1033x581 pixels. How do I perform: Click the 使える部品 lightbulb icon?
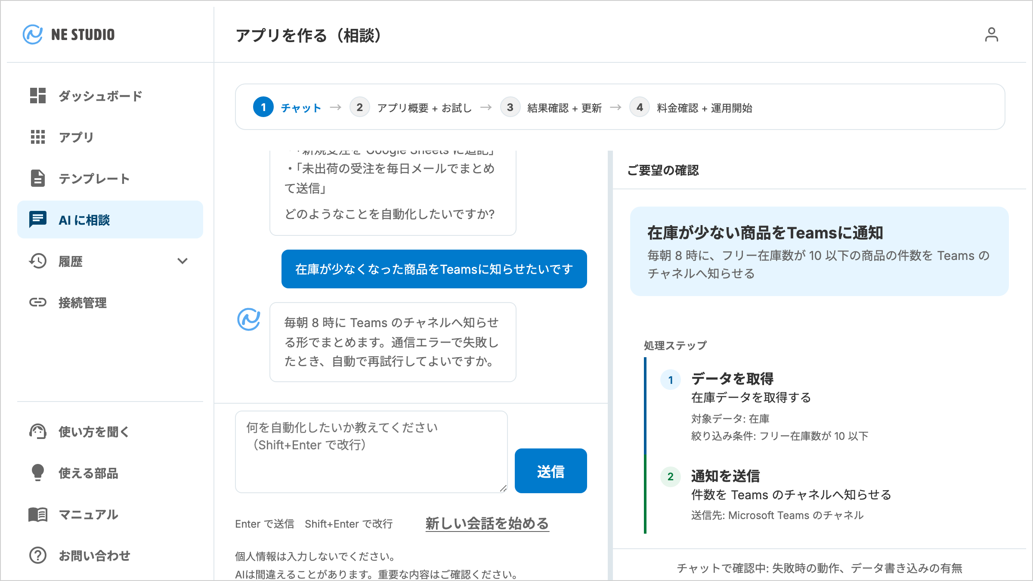(38, 473)
